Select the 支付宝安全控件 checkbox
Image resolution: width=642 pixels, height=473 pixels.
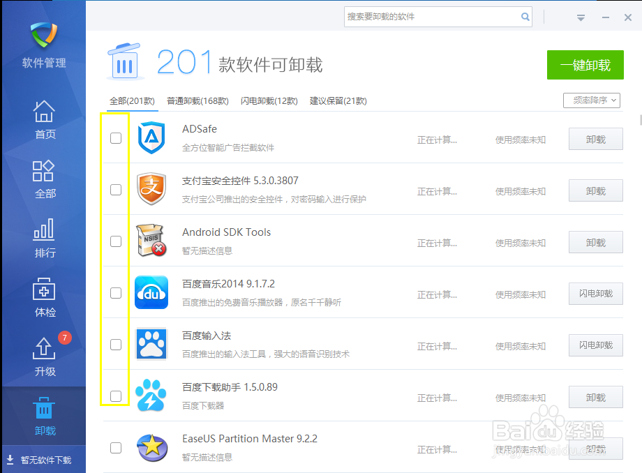[115, 190]
